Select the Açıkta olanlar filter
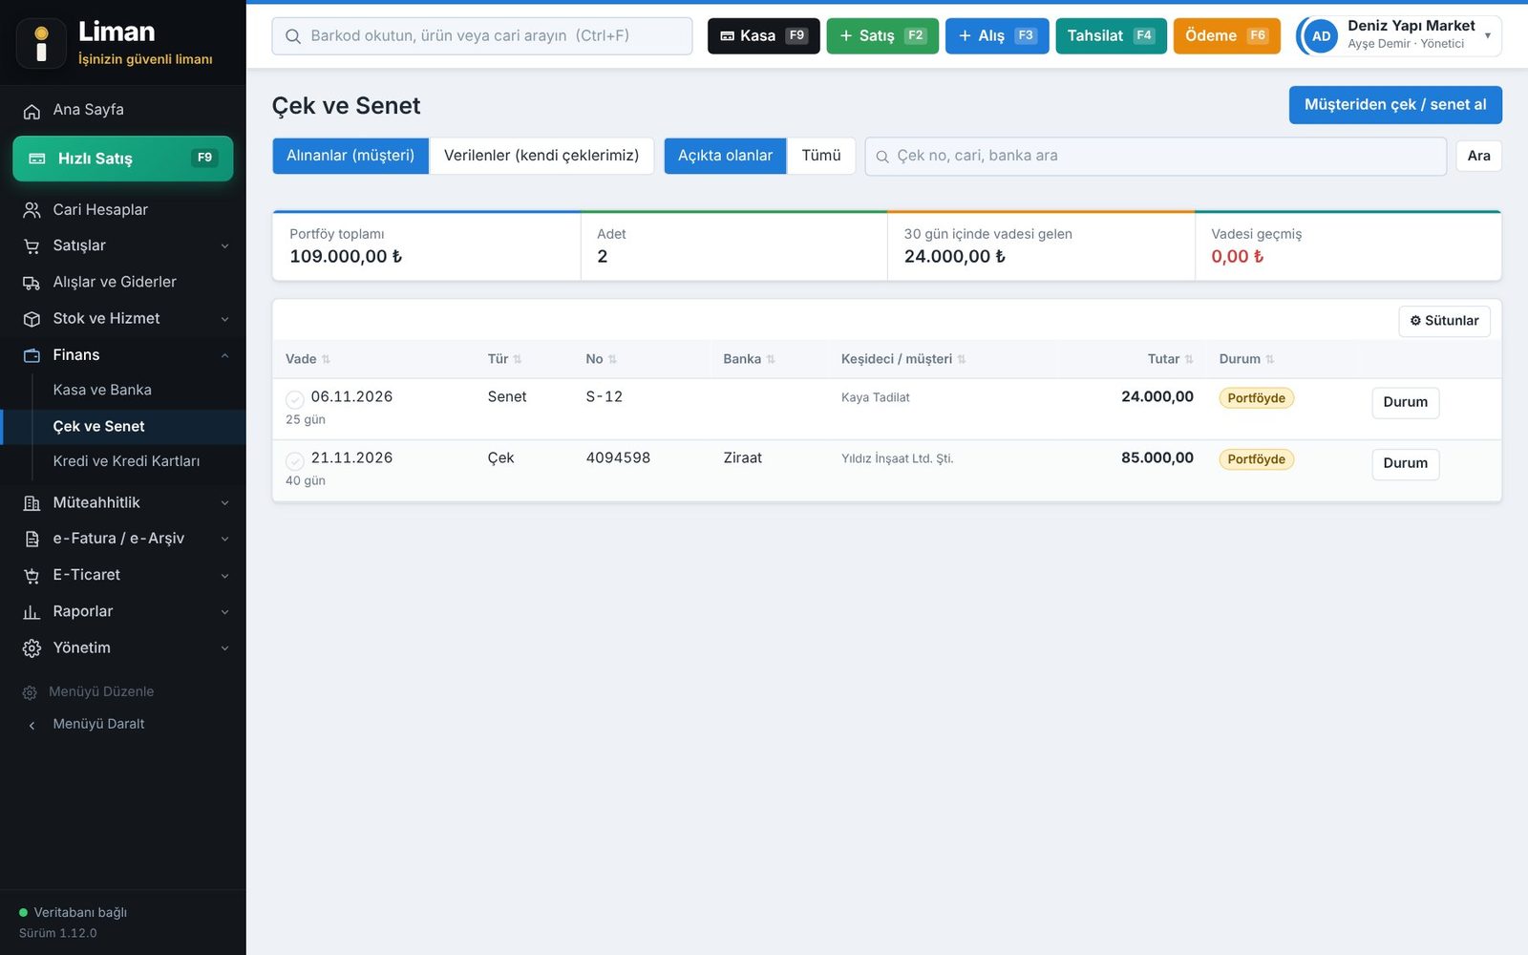1528x955 pixels. coord(725,156)
